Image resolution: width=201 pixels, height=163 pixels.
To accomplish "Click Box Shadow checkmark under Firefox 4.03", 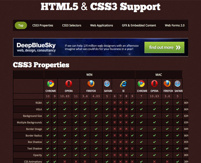I will (x=96, y=142).
